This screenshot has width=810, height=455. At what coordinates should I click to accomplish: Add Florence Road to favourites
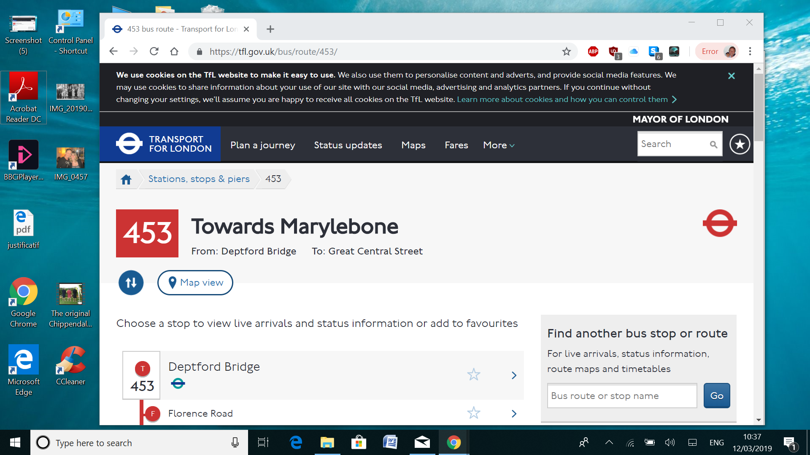pyautogui.click(x=474, y=413)
